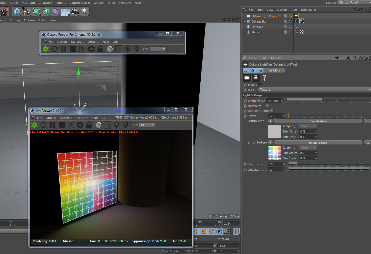The height and width of the screenshot is (254, 371).
Task: Enable the Normalize checkbox
Action: click(x=268, y=106)
